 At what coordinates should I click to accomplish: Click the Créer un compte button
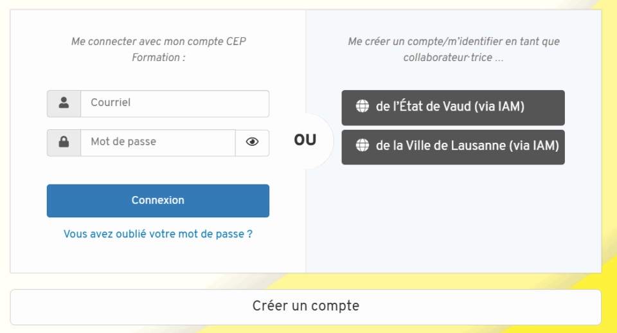click(x=305, y=306)
